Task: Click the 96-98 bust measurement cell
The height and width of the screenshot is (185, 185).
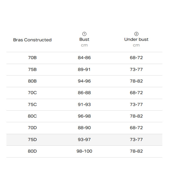Action: click(84, 116)
